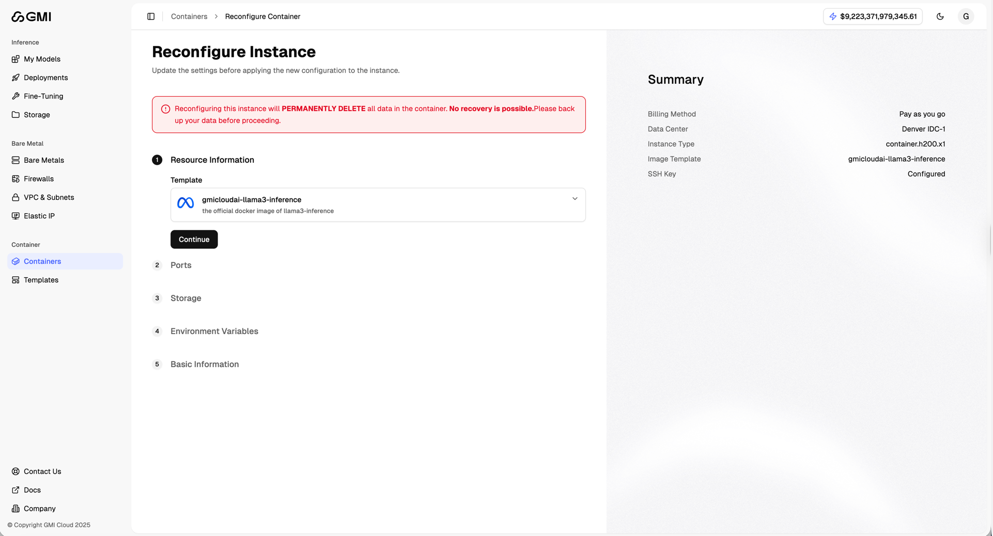
Task: Click the Bare Metals server icon
Action: (x=15, y=160)
